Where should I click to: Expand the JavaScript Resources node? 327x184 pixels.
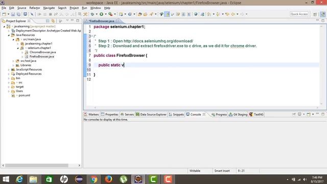[x=9, y=70]
